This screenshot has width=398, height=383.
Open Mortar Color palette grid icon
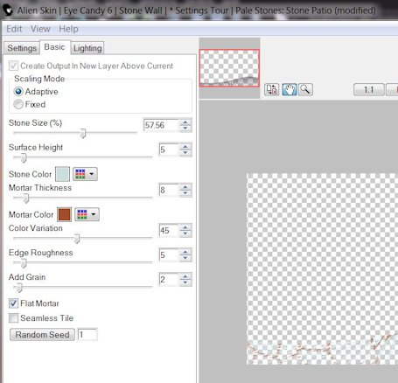82,214
